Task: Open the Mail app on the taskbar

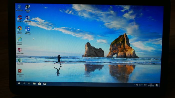Action: coord(45,84)
